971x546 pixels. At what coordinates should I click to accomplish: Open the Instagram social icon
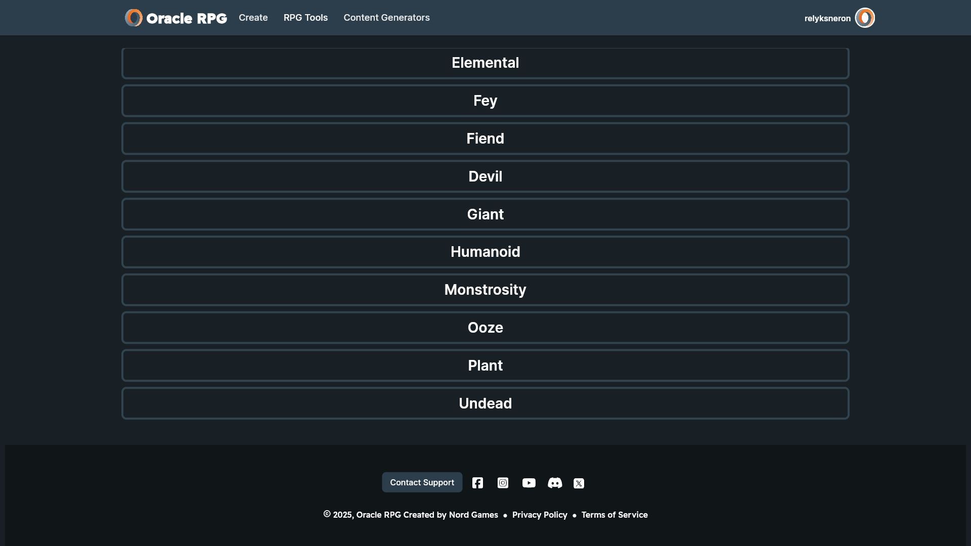503,483
